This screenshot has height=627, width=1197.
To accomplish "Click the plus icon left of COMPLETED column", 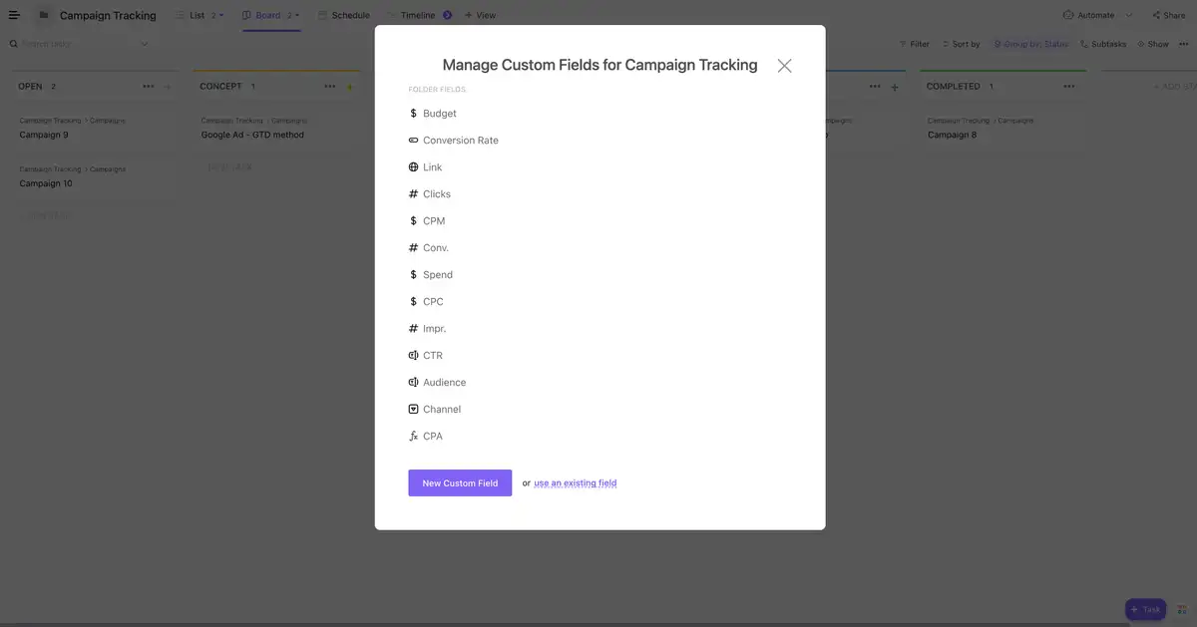I will 894,88.
